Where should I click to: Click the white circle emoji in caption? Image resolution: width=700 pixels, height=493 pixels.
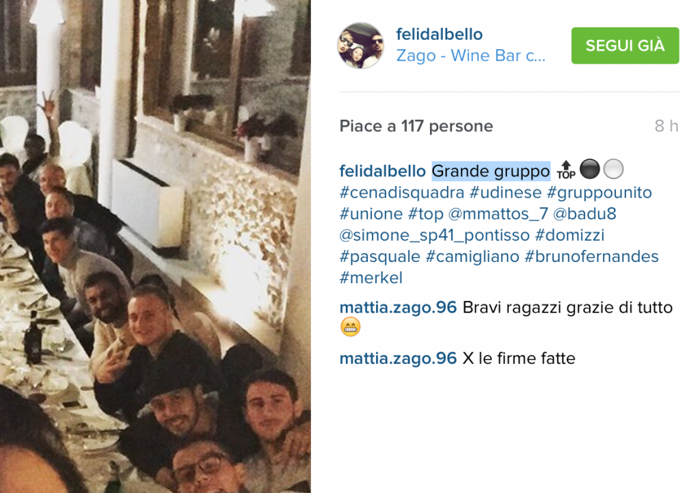point(613,170)
